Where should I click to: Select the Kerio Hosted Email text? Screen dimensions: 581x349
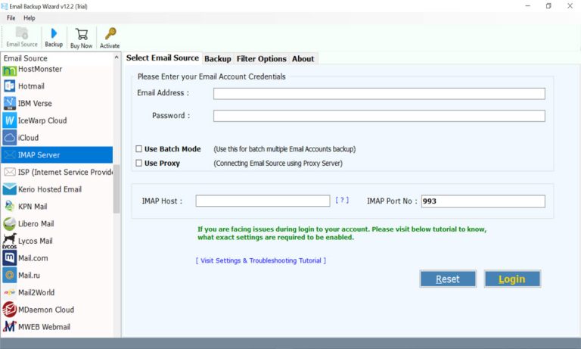pyautogui.click(x=50, y=189)
